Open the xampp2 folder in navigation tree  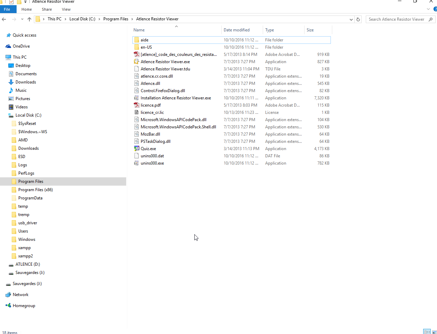26,256
